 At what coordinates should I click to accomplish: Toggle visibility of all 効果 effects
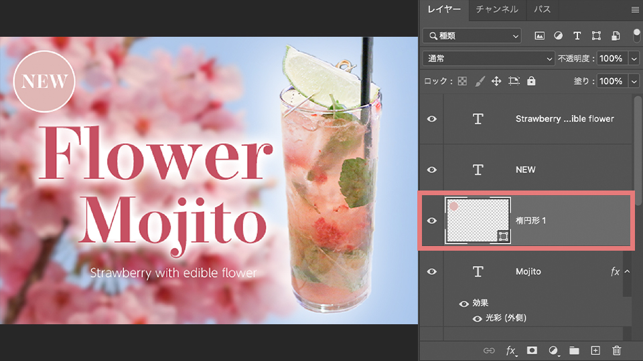[463, 304]
